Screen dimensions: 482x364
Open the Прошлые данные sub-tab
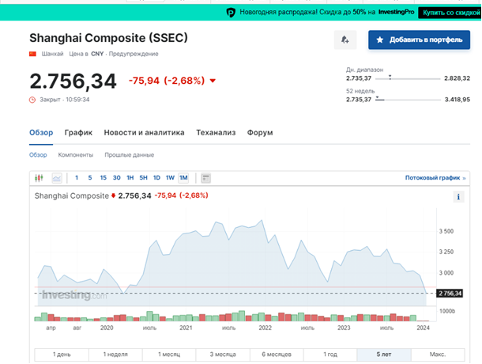coord(129,155)
